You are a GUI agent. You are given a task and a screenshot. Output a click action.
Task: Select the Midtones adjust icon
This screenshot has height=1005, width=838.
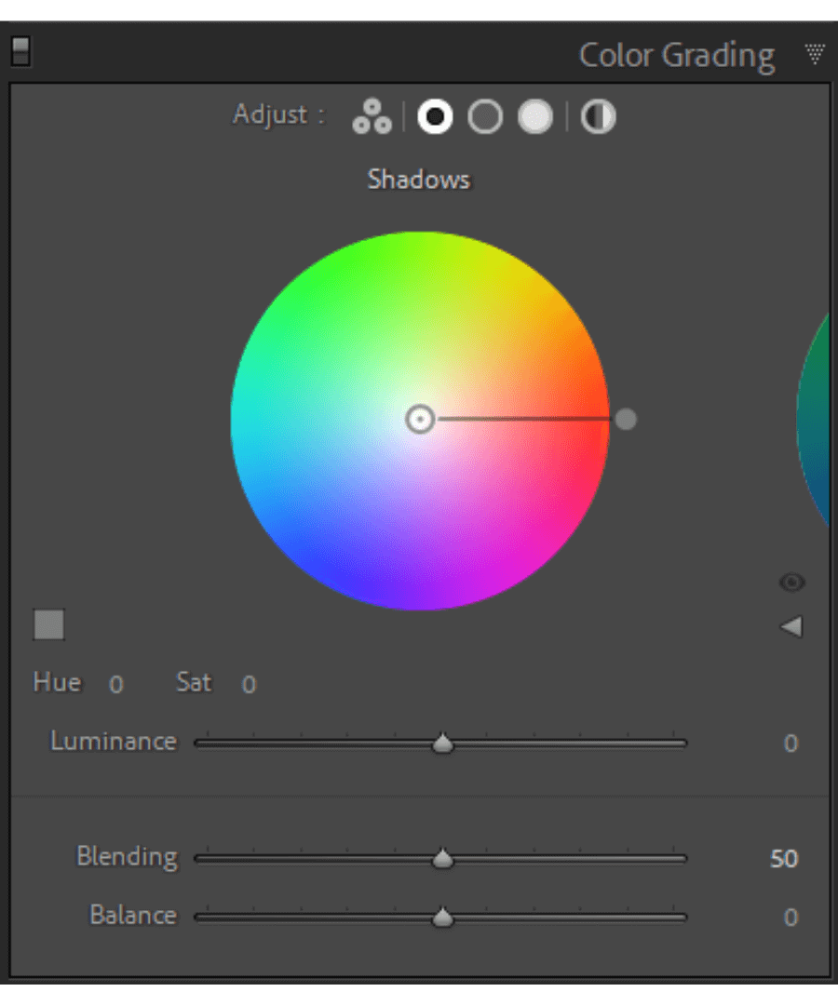pos(485,116)
